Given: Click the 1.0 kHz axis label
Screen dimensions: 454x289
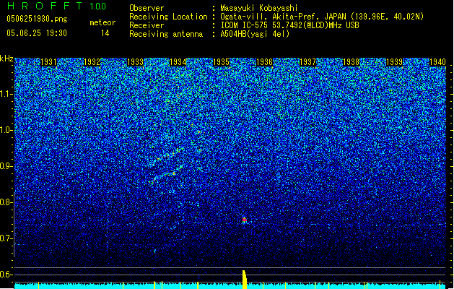Looking at the screenshot, I should [6, 130].
